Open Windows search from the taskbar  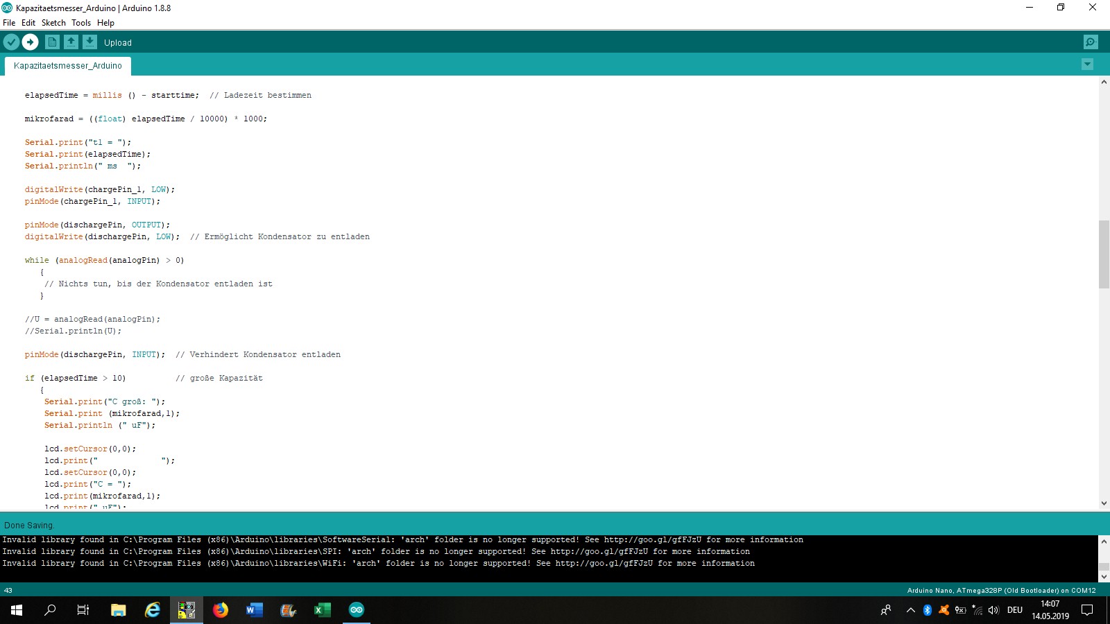coord(50,610)
